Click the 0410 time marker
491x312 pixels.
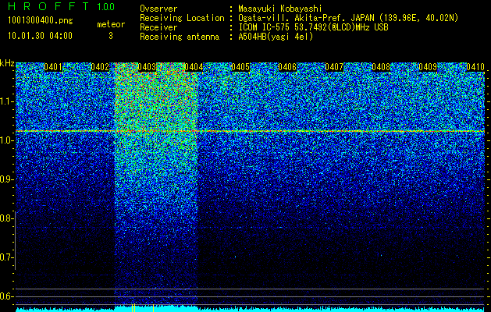(475, 67)
